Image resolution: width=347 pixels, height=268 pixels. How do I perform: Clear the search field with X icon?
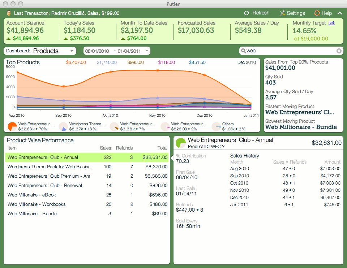(x=339, y=51)
